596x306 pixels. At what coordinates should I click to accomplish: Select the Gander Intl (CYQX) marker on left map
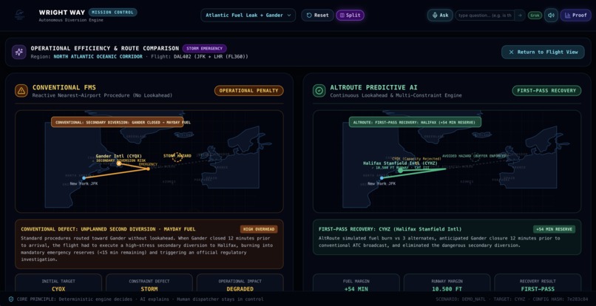click(118, 163)
